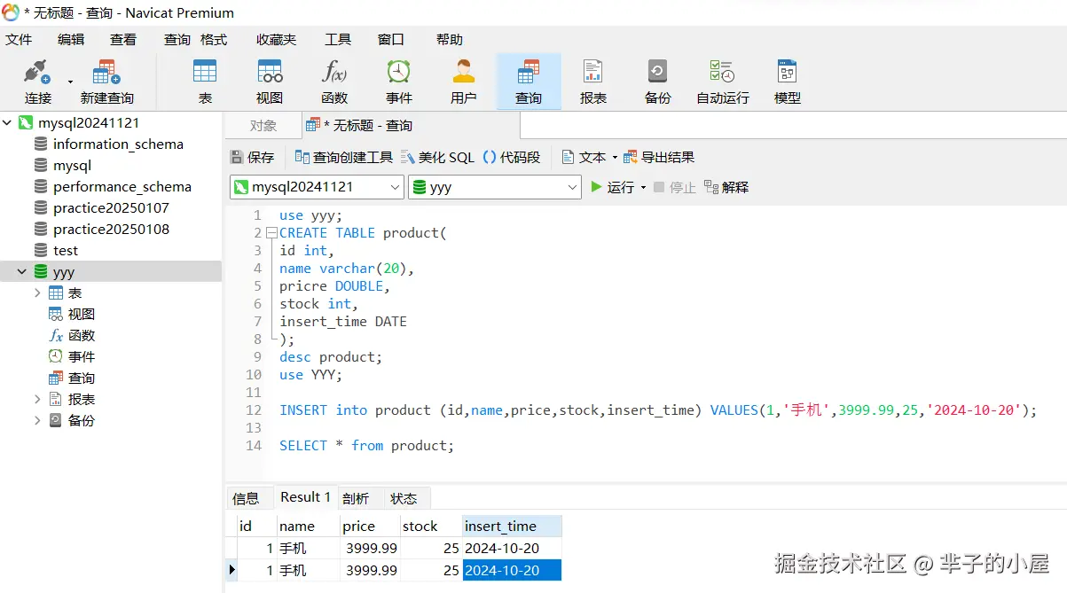Screen dimensions: 1067x593
Task: Open the 视图 views toolbar icon
Action: [x=270, y=82]
